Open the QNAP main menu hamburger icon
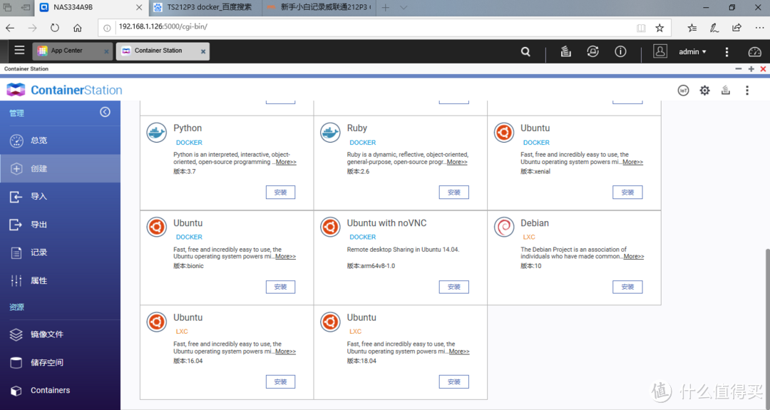 coord(19,51)
